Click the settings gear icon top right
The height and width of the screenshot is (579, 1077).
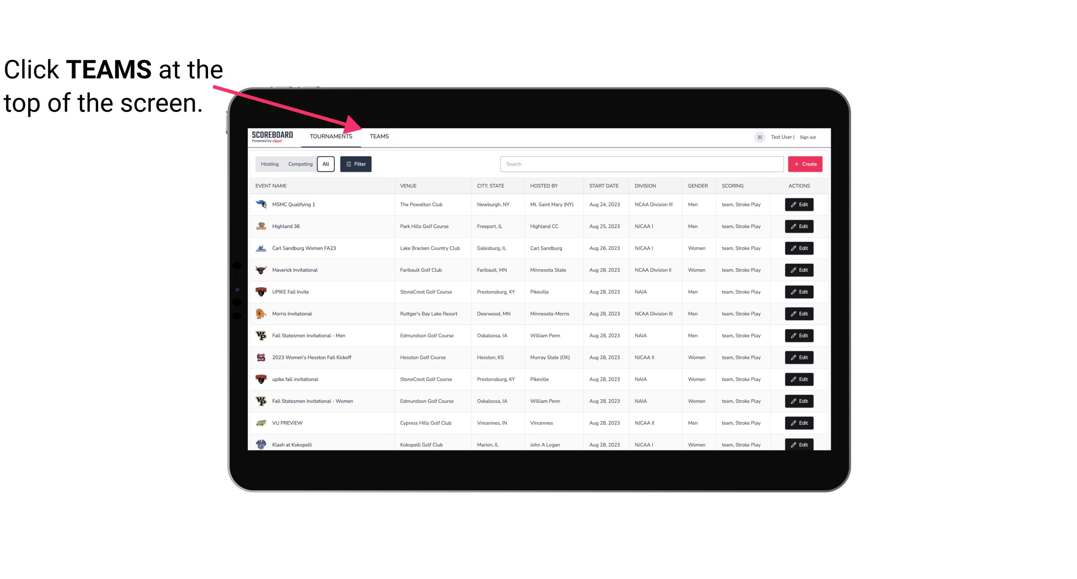click(x=759, y=137)
